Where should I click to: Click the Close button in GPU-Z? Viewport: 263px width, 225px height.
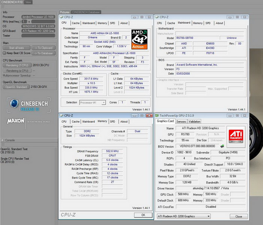coord(239,216)
